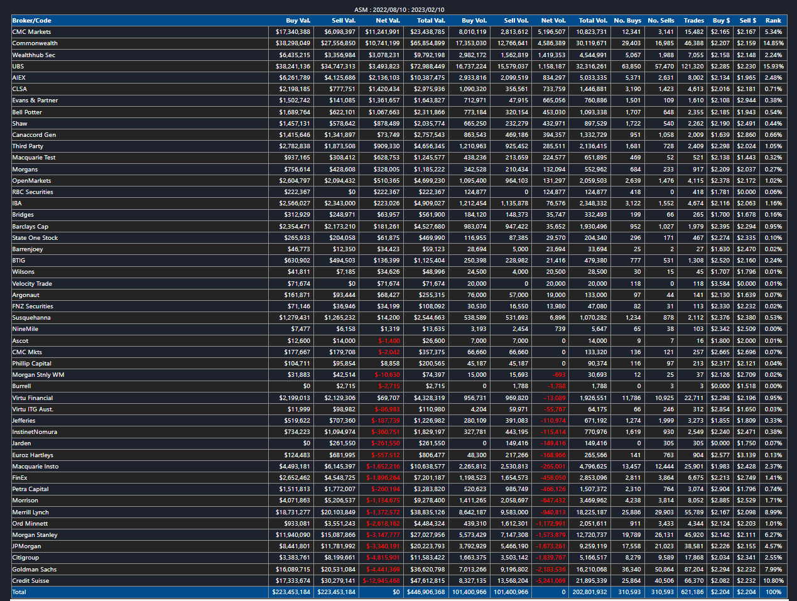Viewport: 797px width, 601px height.
Task: Click the JPMorgan broker name
Action: pos(26,546)
